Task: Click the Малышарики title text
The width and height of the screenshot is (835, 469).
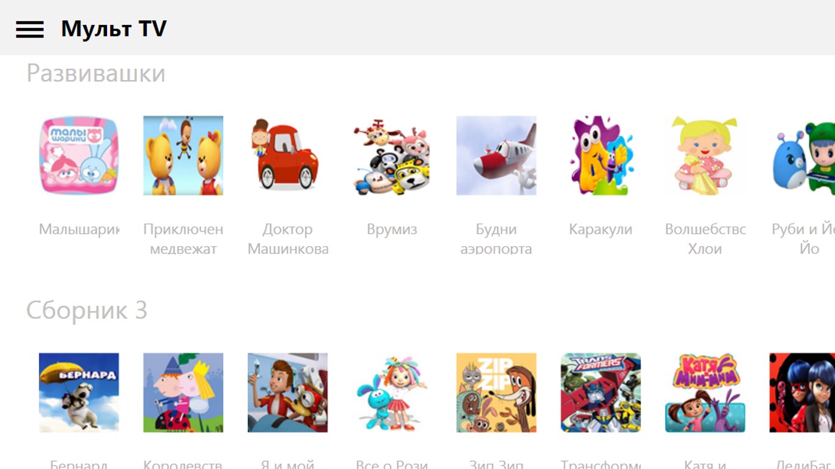Action: pos(79,230)
